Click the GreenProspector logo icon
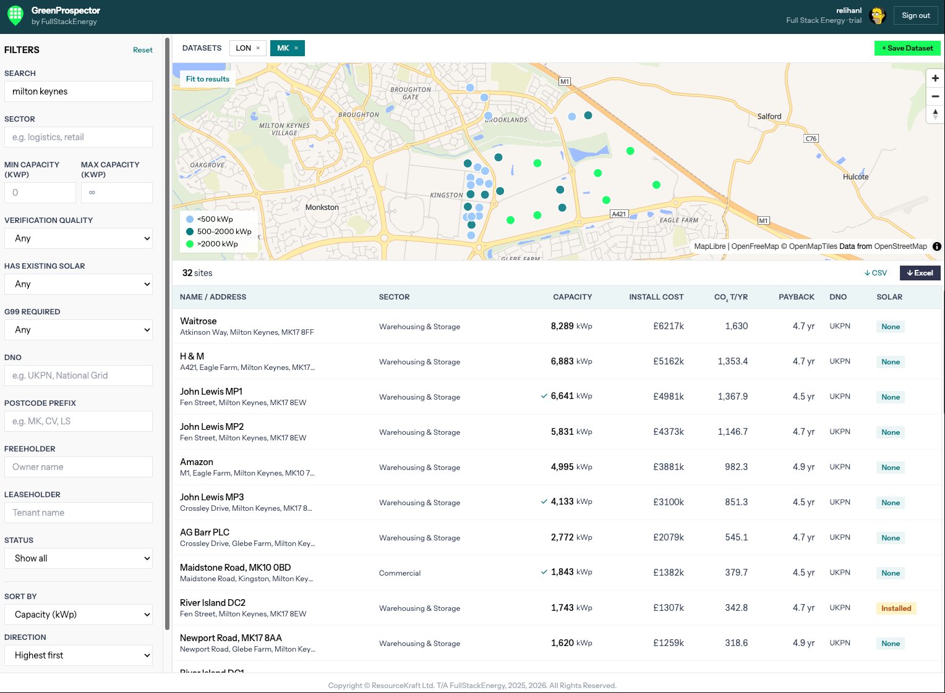Viewport: 945px width, 693px height. point(15,15)
